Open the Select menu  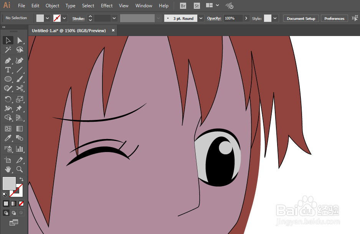88,6
